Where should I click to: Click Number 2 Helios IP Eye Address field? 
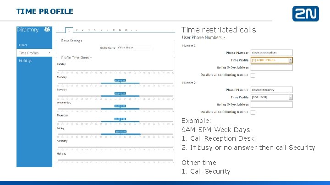271,105
